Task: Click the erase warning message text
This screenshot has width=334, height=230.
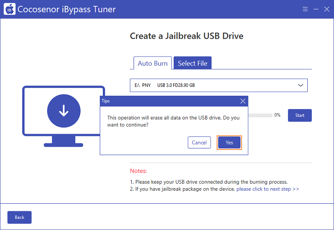Action: (173, 121)
